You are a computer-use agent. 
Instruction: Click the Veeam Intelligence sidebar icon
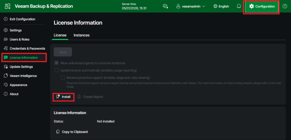click(6, 76)
